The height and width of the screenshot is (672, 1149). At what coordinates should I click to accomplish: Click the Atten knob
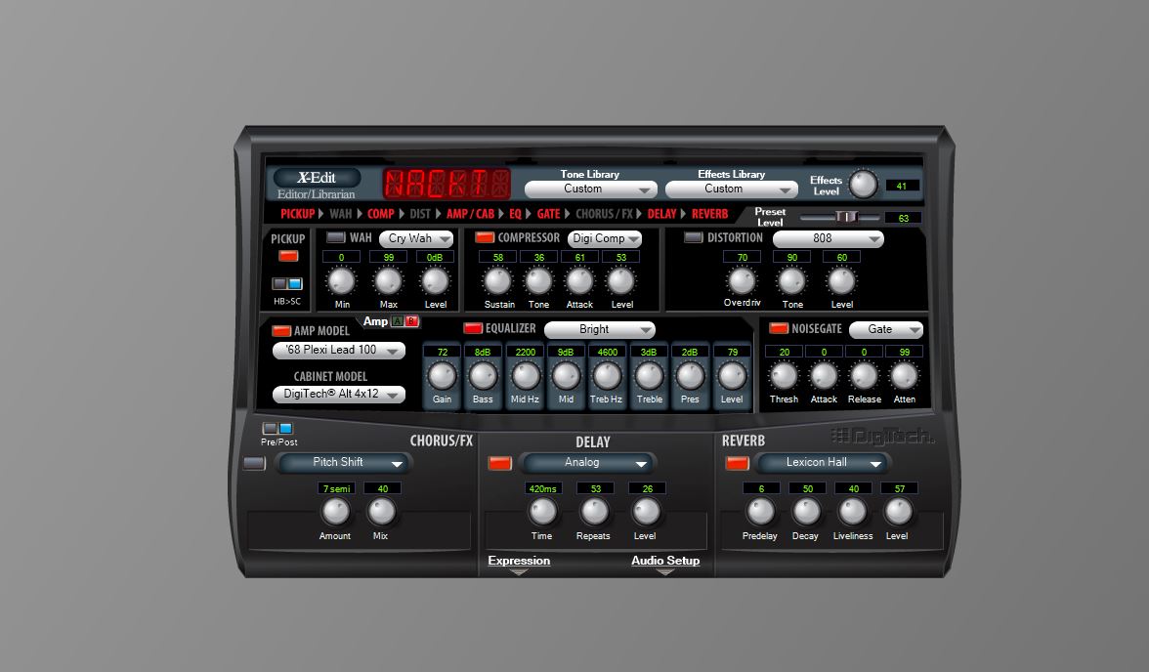[905, 376]
